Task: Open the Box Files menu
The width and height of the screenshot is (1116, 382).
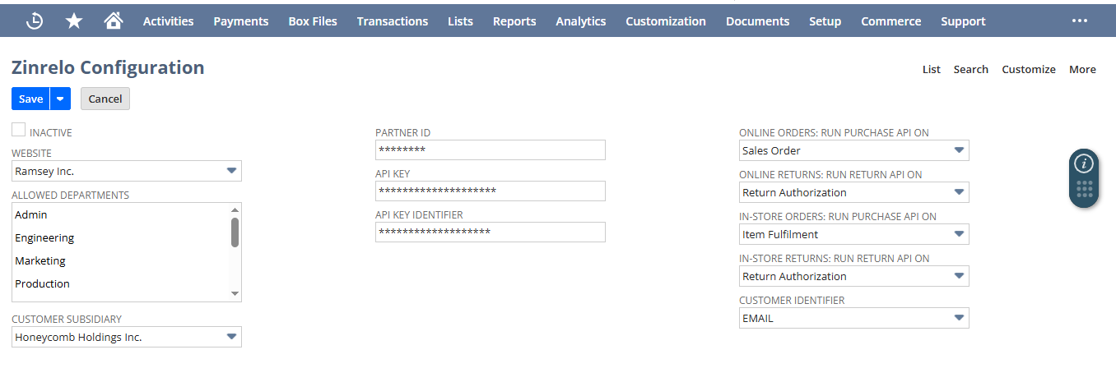Action: [x=313, y=21]
